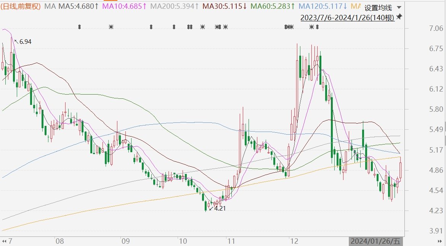This screenshot has width=446, height=246.
Task: Click the 设置均线 settings button
Action: point(378,8)
